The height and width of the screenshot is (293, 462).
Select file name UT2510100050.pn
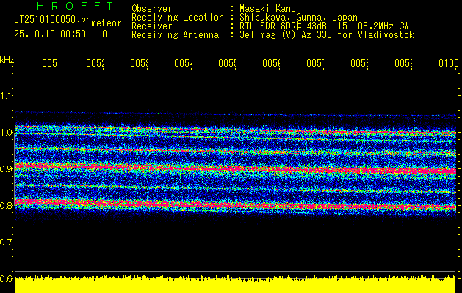(x=52, y=19)
